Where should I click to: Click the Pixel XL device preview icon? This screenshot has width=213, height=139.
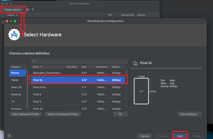pos(135,63)
